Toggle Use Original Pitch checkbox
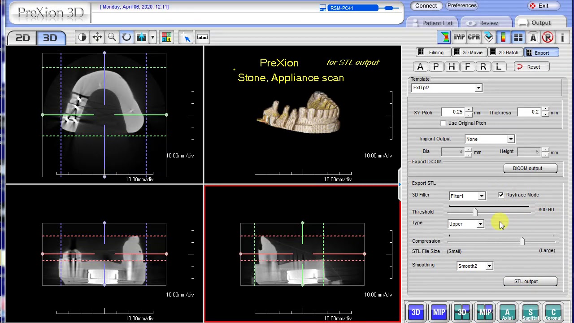The height and width of the screenshot is (323, 574). 444,123
